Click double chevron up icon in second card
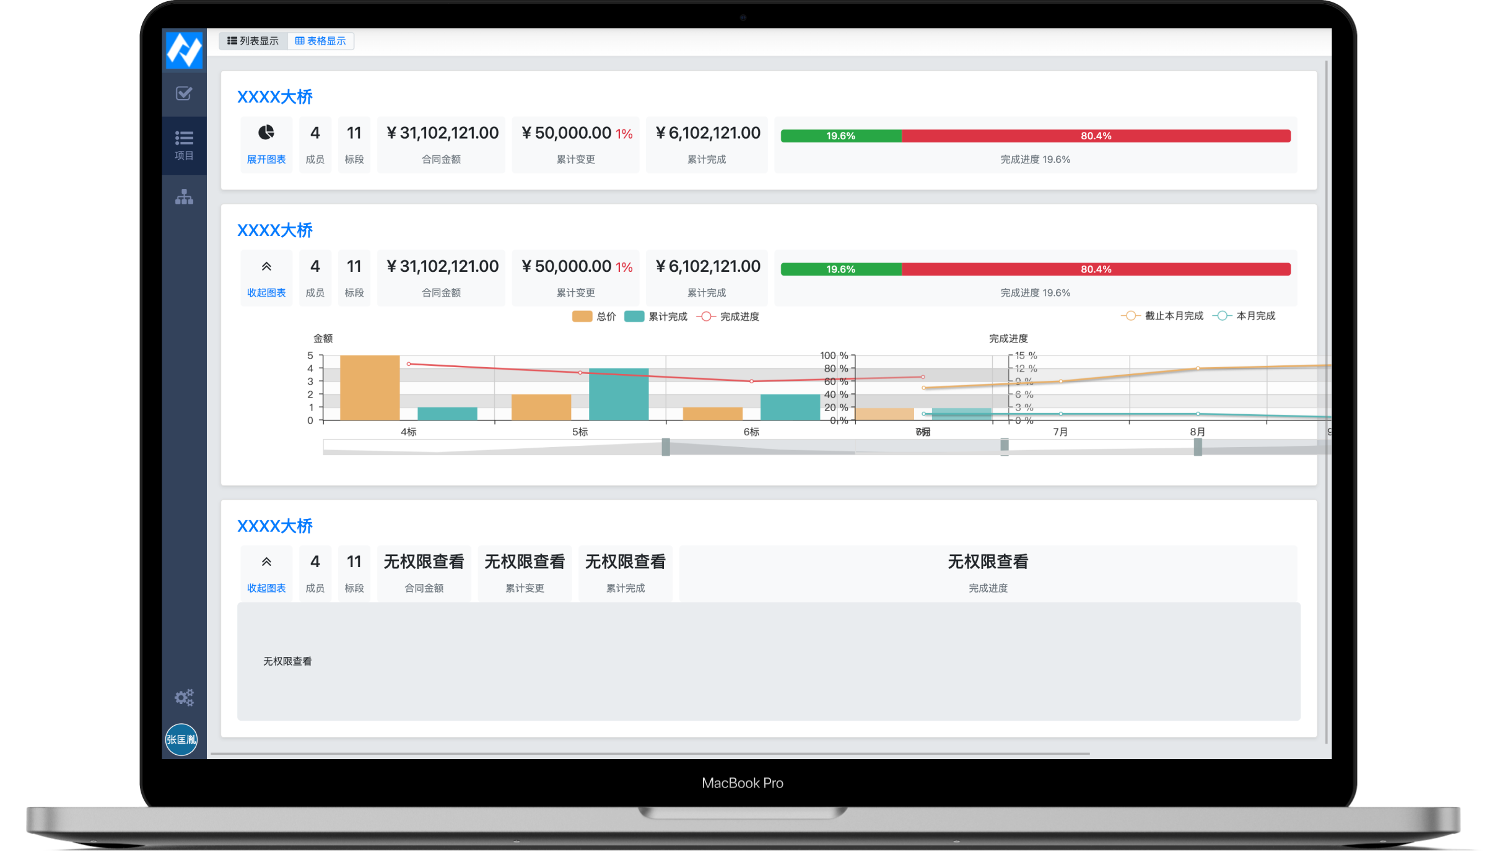 tap(266, 266)
